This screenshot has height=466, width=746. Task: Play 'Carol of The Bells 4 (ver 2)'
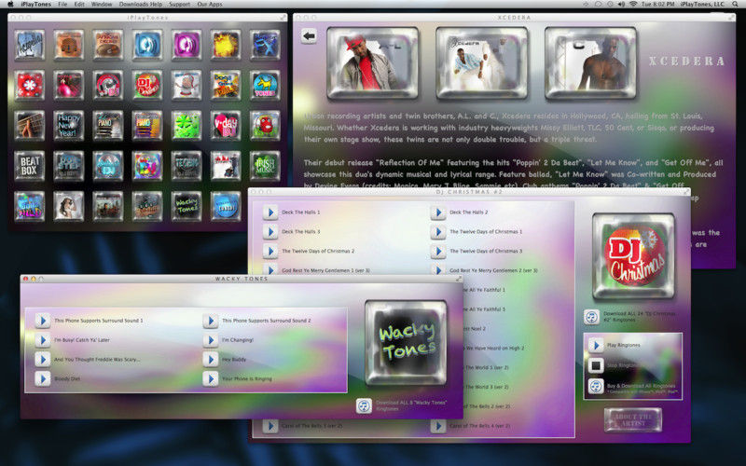point(438,426)
